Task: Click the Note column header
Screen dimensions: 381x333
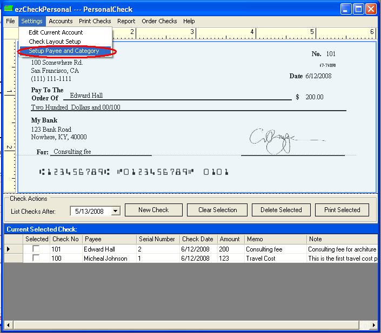Action: tap(342, 239)
